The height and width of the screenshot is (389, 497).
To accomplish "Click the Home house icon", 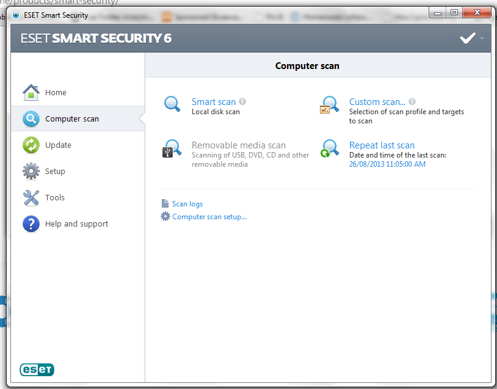I will click(31, 92).
